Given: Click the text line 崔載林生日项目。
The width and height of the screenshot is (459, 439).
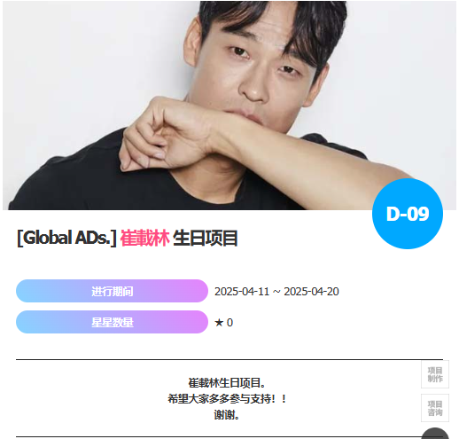Looking at the screenshot, I should coord(227,383).
